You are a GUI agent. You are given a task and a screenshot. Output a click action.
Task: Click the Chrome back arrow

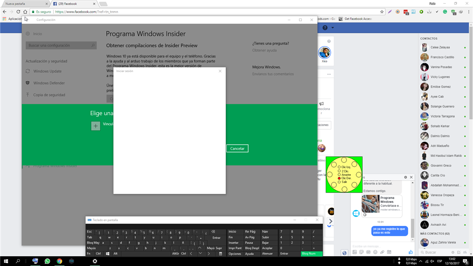(x=5, y=12)
